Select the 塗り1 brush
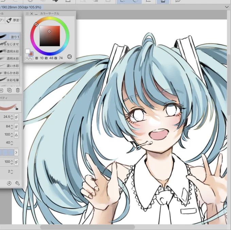 [x=10, y=37]
